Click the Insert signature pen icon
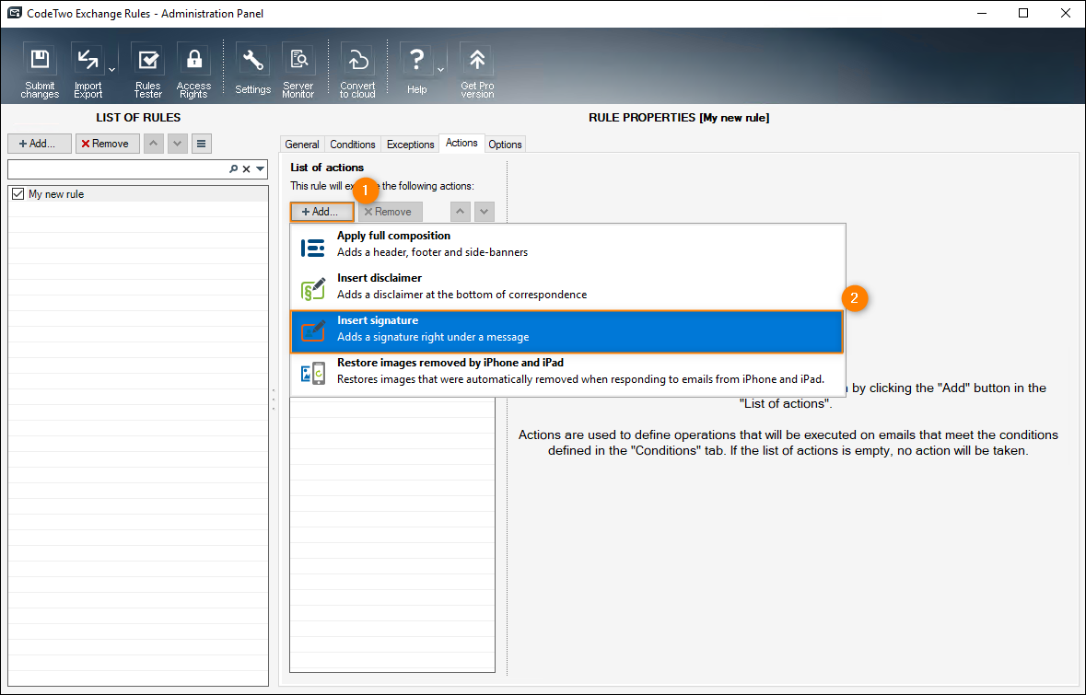 click(312, 331)
